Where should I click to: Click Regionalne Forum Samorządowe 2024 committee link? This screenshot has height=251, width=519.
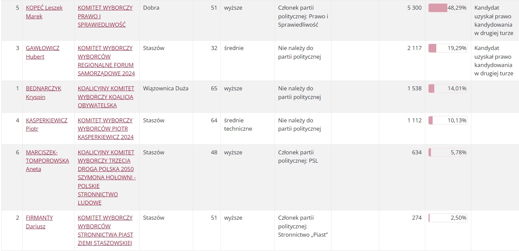pyautogui.click(x=106, y=61)
